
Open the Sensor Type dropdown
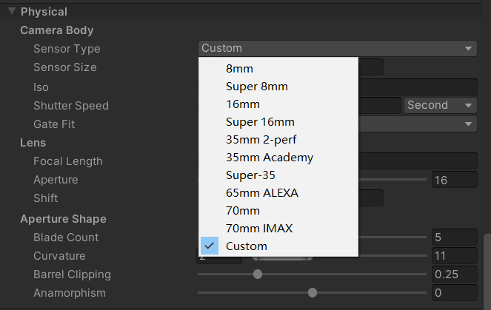click(337, 48)
